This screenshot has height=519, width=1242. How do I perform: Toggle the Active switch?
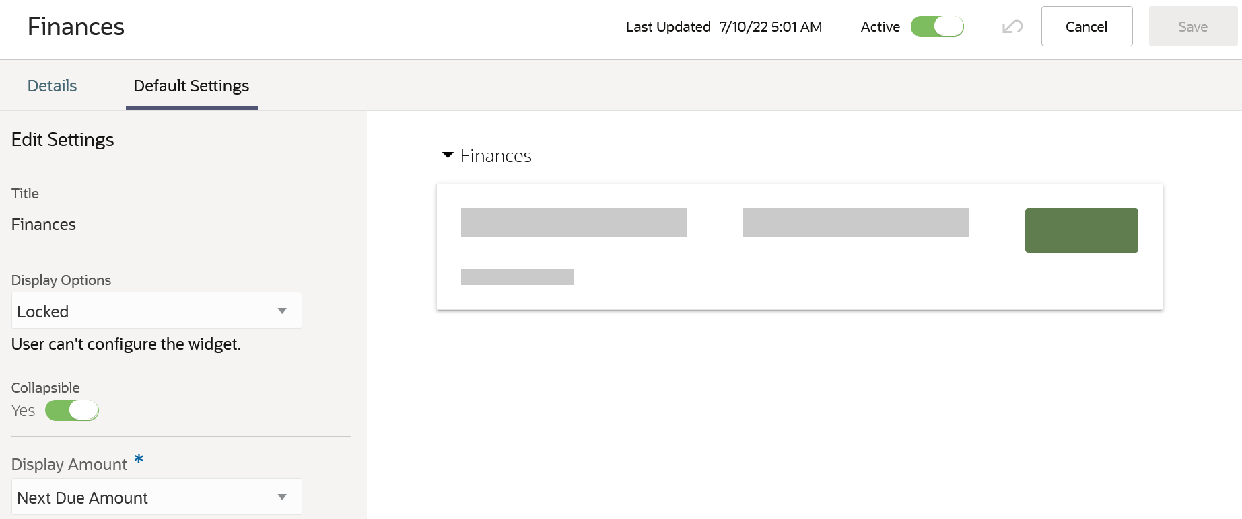tap(937, 27)
